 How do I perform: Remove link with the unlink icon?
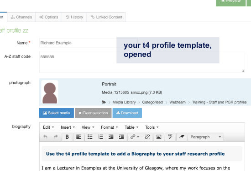pyautogui.click(x=147, y=137)
